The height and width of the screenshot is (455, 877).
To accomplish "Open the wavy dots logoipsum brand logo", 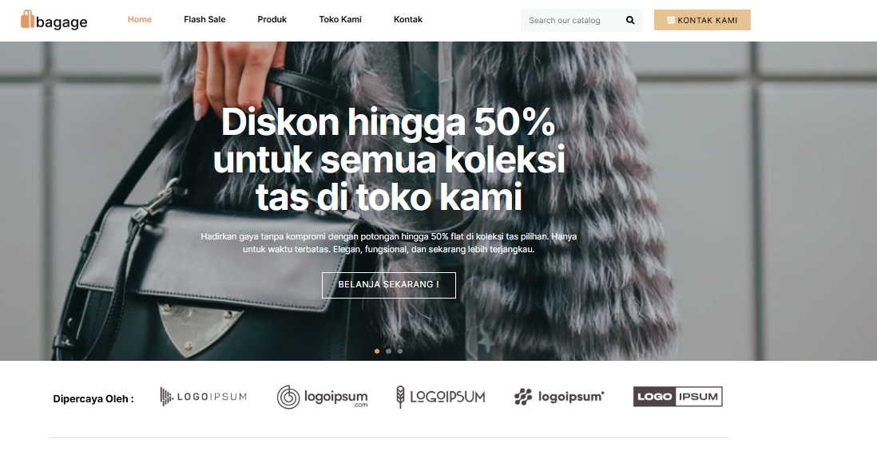I will (559, 397).
